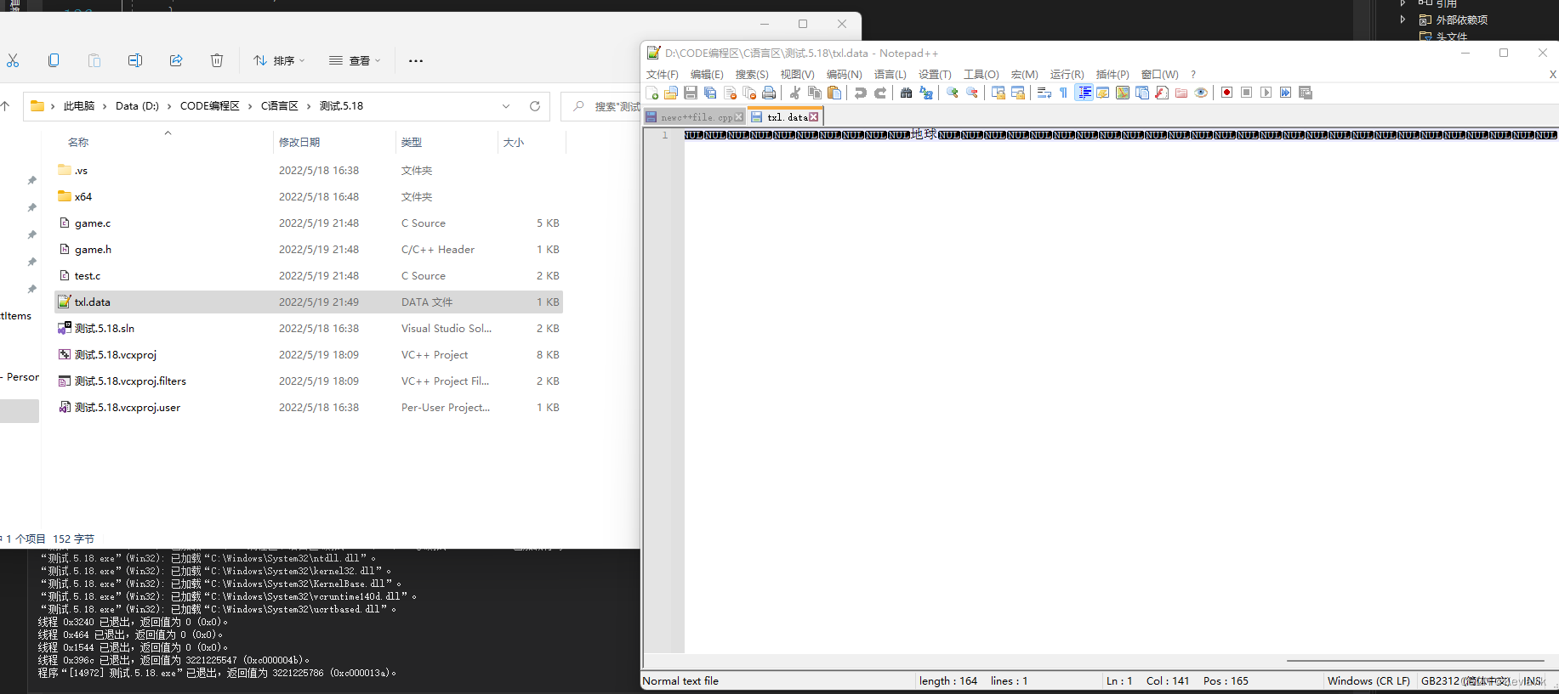This screenshot has width=1559, height=694.
Task: Click the Save recorded macro icon
Action: (1306, 93)
